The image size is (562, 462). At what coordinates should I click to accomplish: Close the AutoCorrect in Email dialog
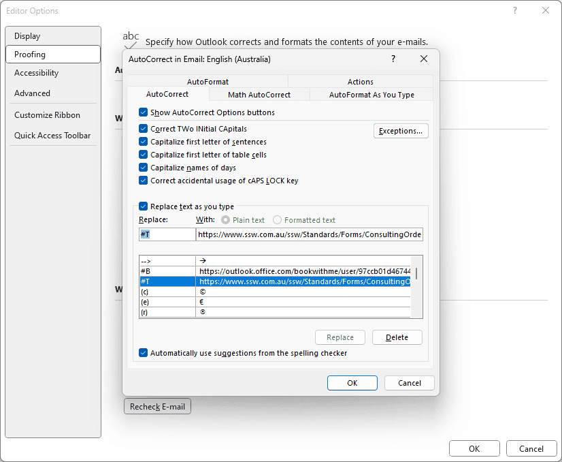(x=424, y=59)
